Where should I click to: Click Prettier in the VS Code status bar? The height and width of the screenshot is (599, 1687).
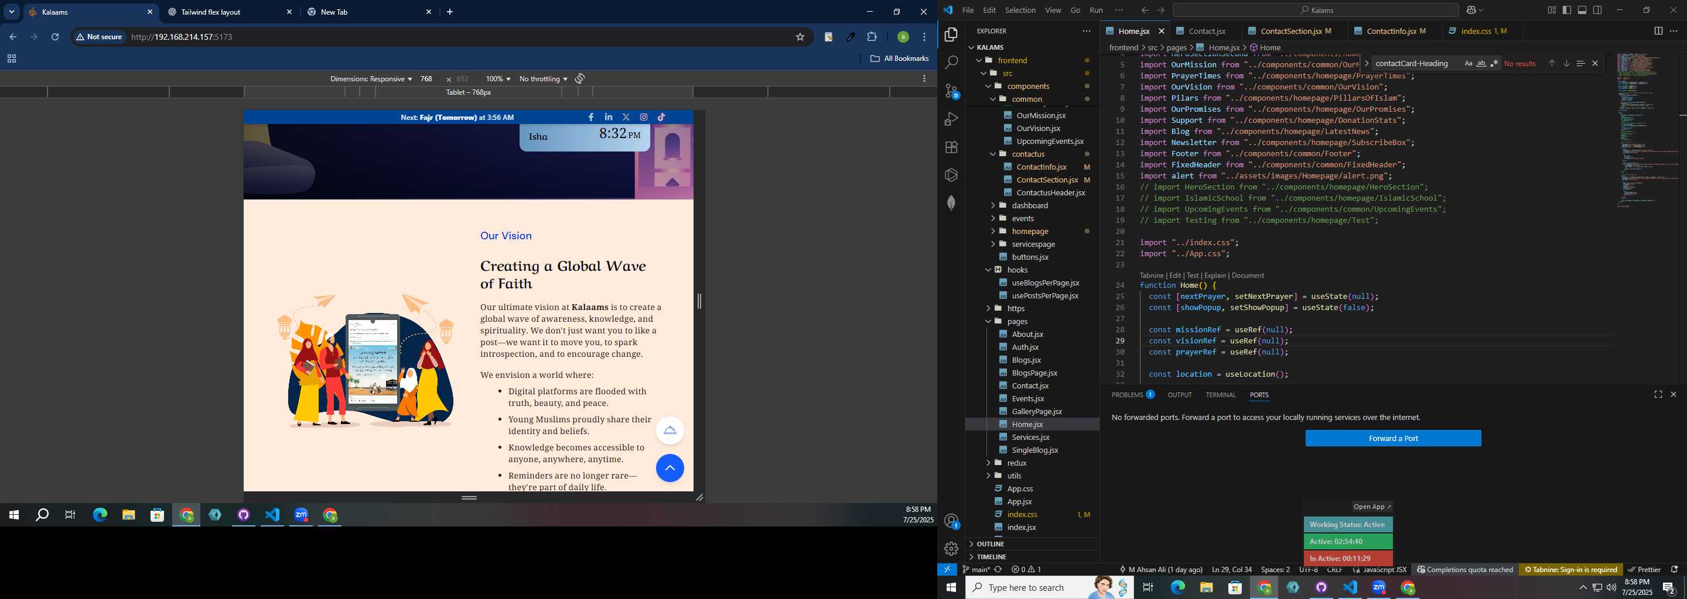1644,570
